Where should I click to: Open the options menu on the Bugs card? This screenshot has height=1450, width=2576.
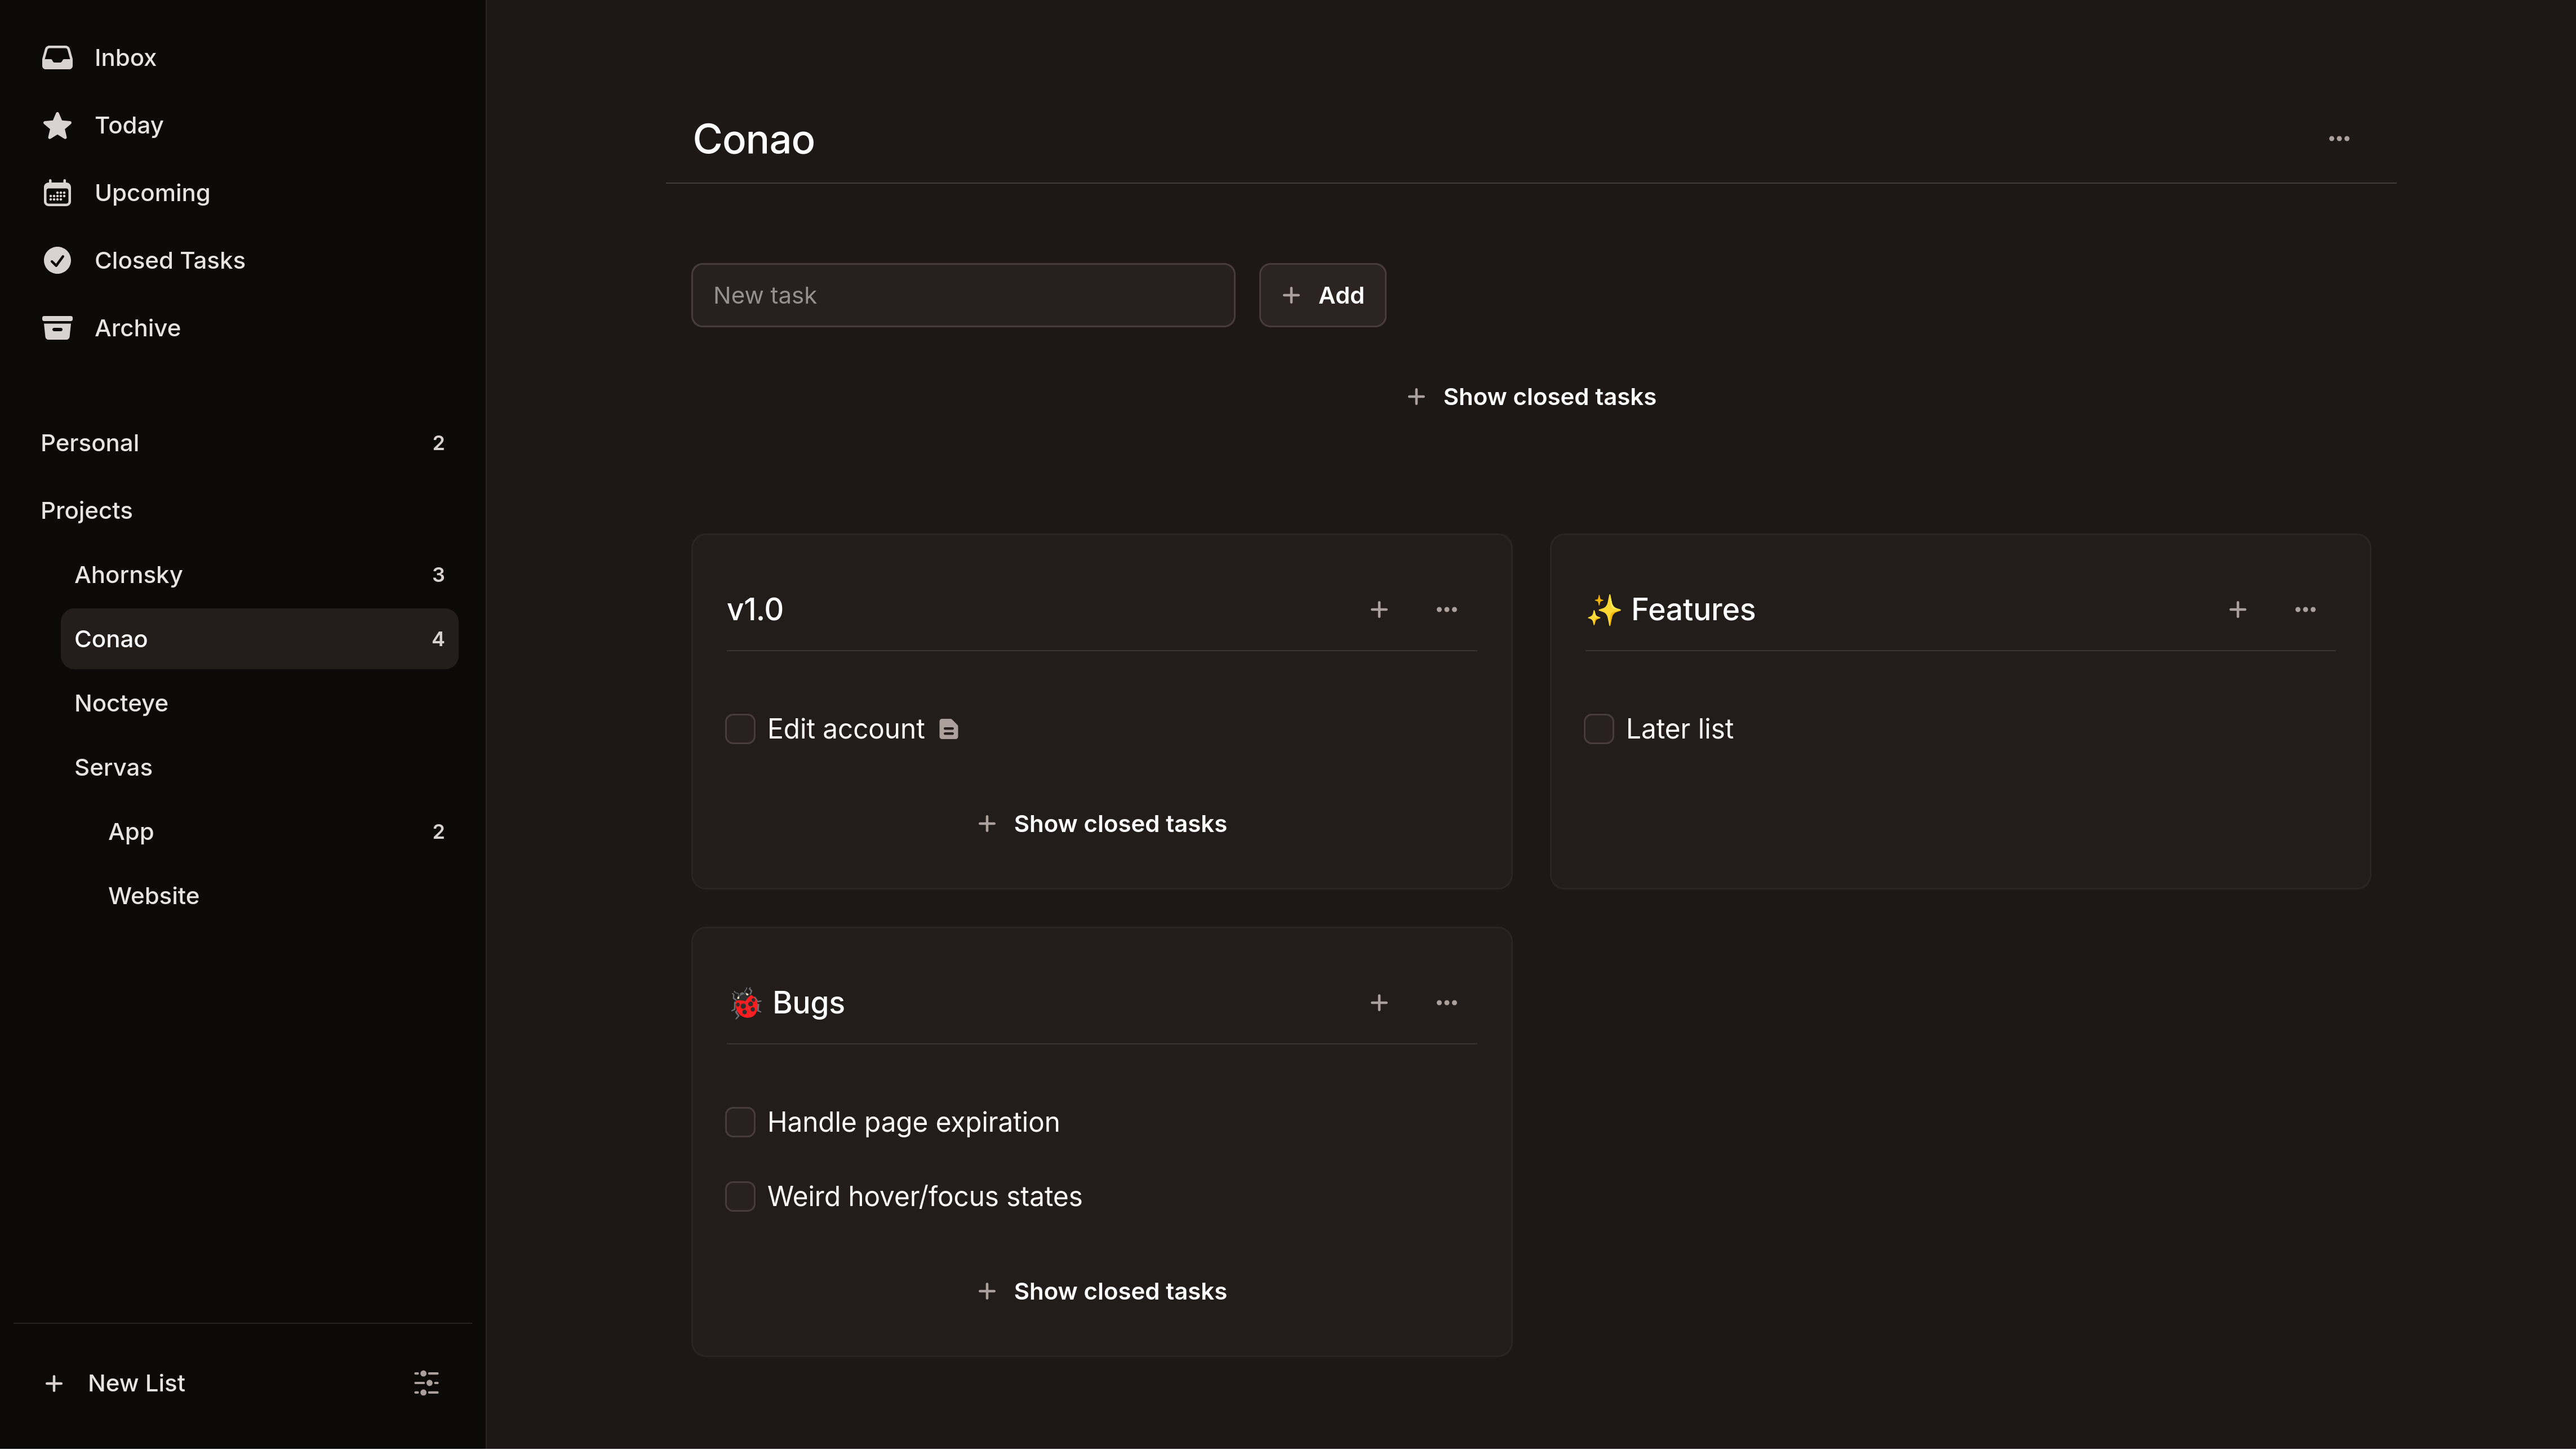pos(1447,1003)
